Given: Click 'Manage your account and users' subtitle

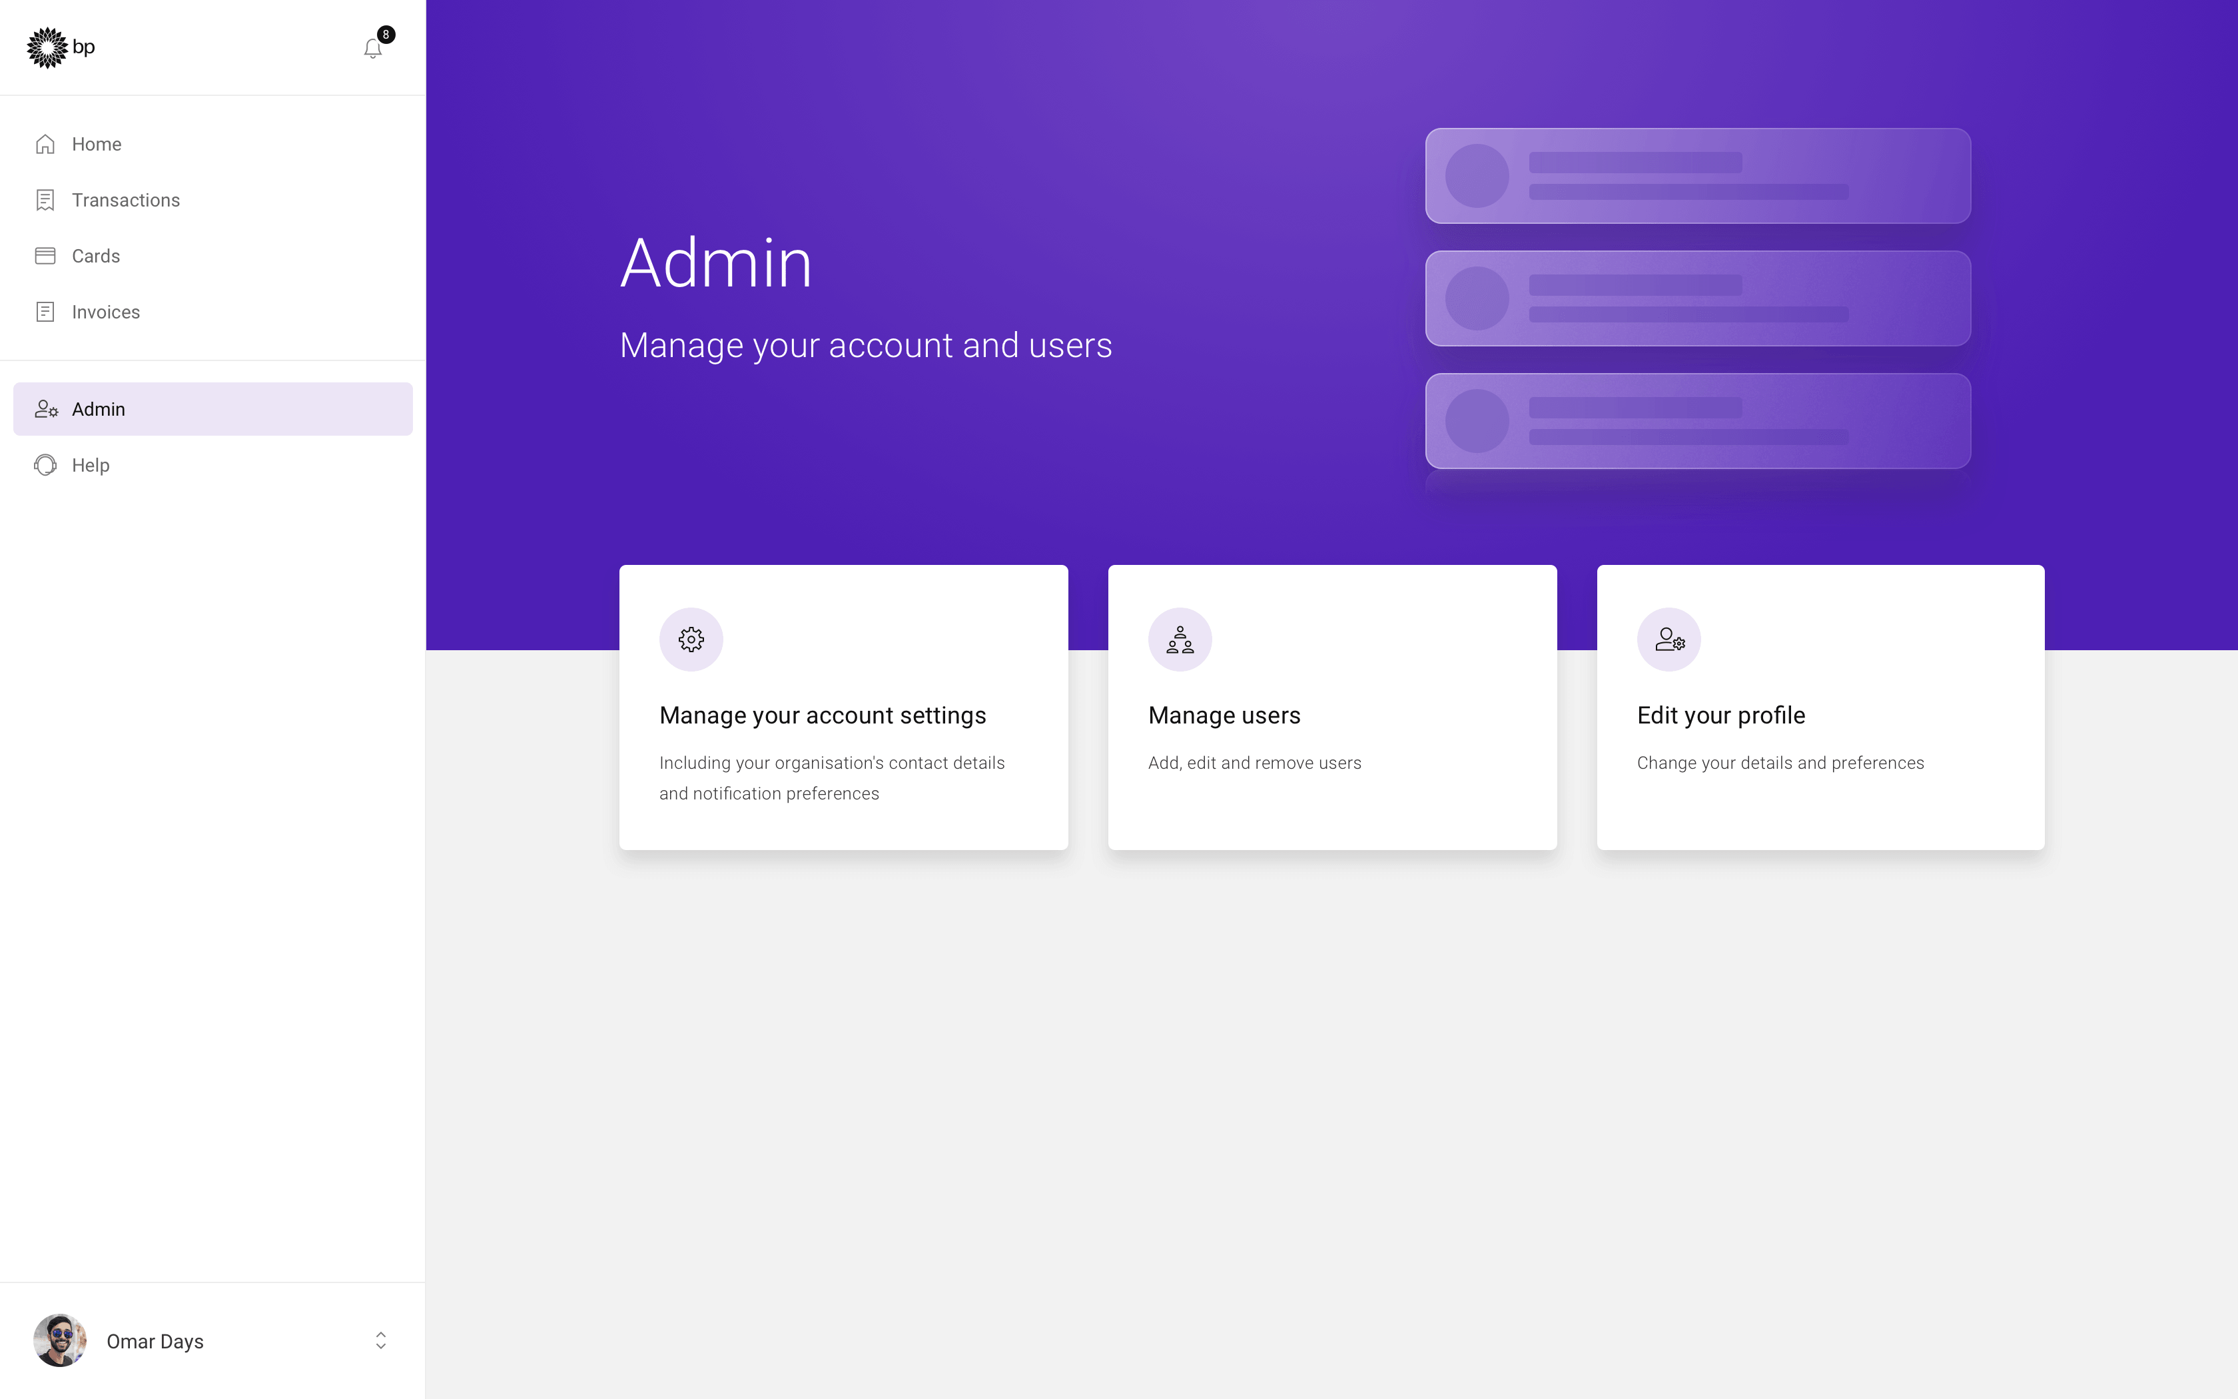Looking at the screenshot, I should [x=866, y=346].
